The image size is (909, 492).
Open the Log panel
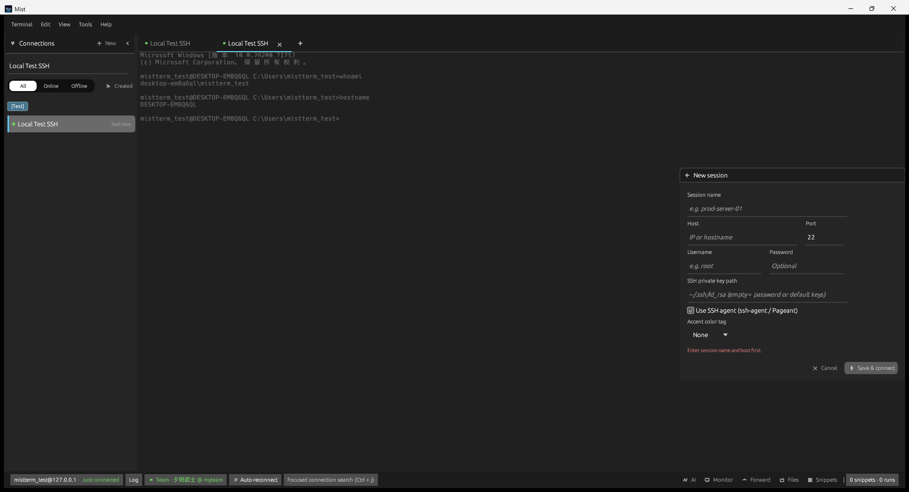pos(134,480)
